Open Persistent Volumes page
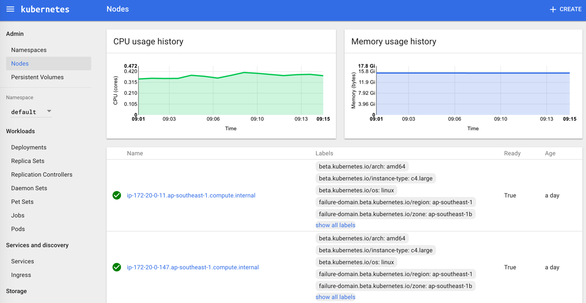The image size is (586, 303). pos(37,77)
